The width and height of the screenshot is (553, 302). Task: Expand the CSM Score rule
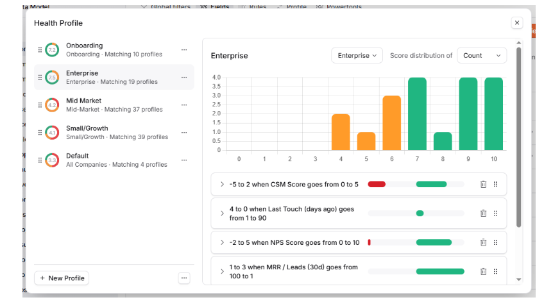(222, 184)
